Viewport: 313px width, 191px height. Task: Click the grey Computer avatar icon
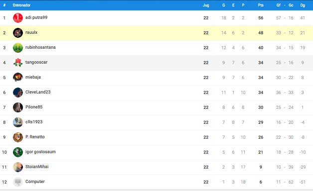click(x=18, y=182)
